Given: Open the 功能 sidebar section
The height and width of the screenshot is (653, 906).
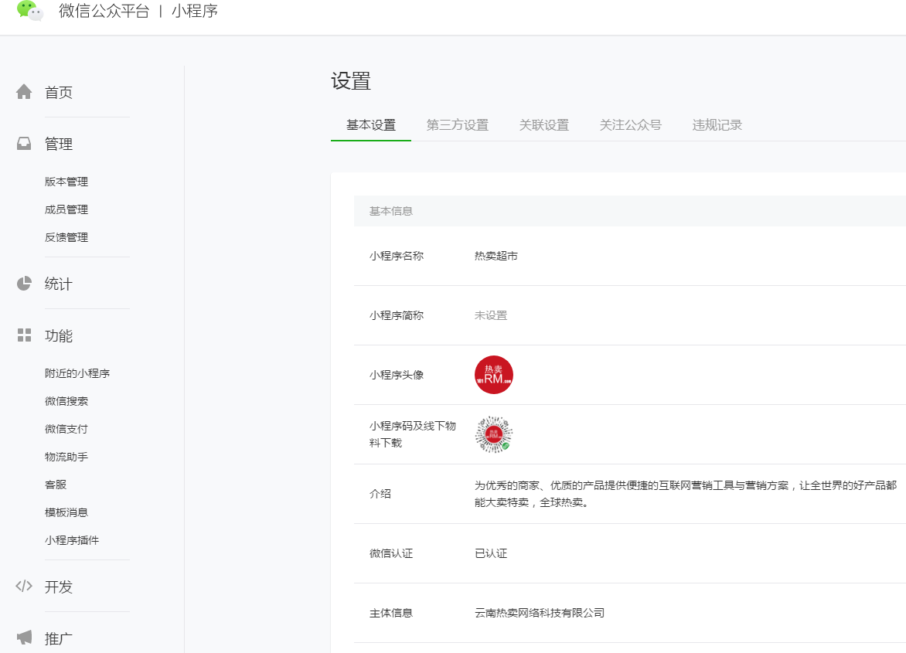Looking at the screenshot, I should pos(58,336).
